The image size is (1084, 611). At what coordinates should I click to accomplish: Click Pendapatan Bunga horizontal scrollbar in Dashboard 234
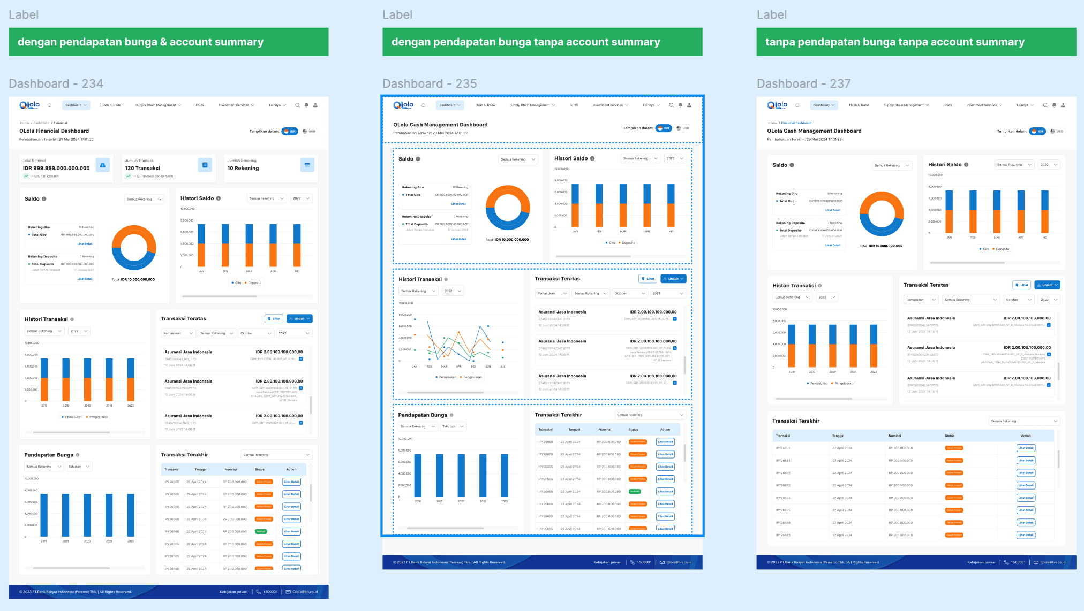(71, 568)
